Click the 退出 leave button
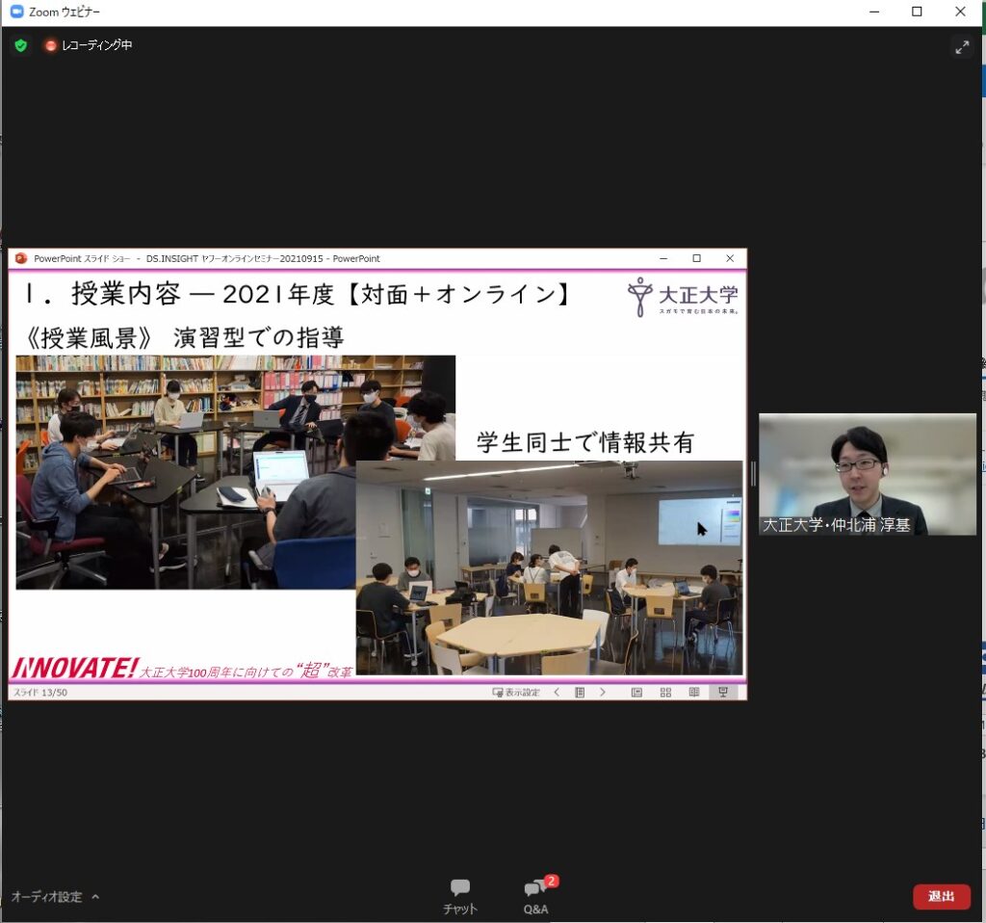 [x=941, y=896]
